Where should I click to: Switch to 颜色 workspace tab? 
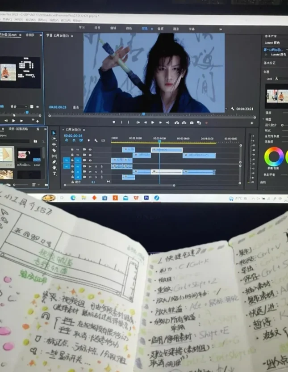pyautogui.click(x=129, y=28)
